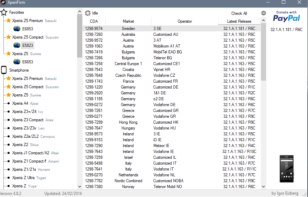Select the Vodafone IT row

coord(171,169)
